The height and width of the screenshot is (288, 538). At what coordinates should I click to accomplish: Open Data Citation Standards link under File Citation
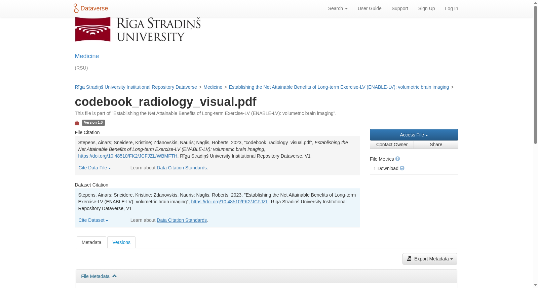tap(182, 168)
